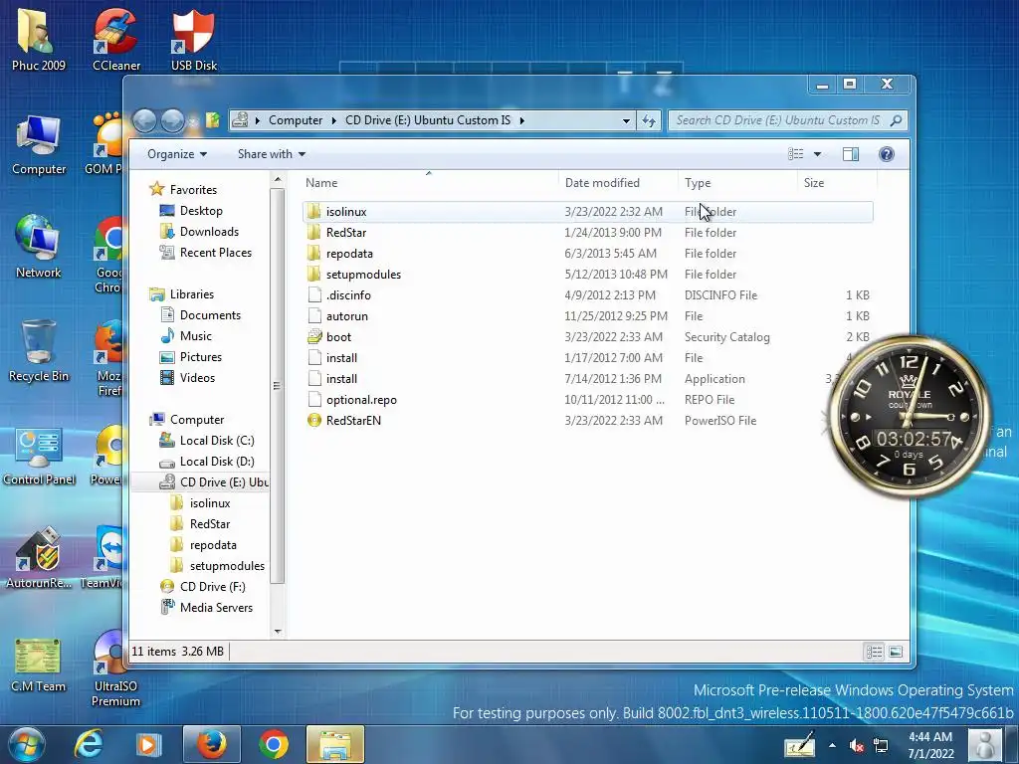Screen dimensions: 1019x764
Task: Open the taskbar clock showing 4:44 AM
Action: point(930,745)
